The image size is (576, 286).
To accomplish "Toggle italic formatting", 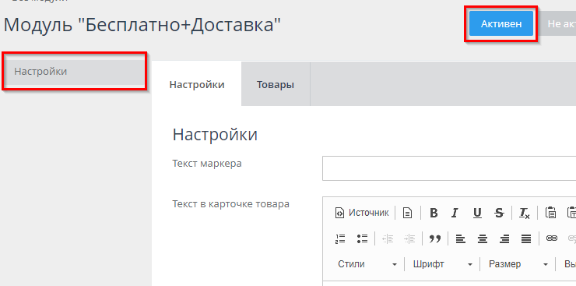I will (455, 213).
